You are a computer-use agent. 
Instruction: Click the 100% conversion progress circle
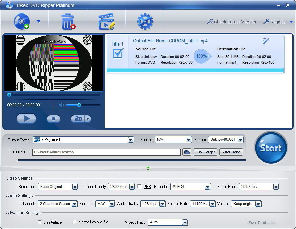[202, 56]
